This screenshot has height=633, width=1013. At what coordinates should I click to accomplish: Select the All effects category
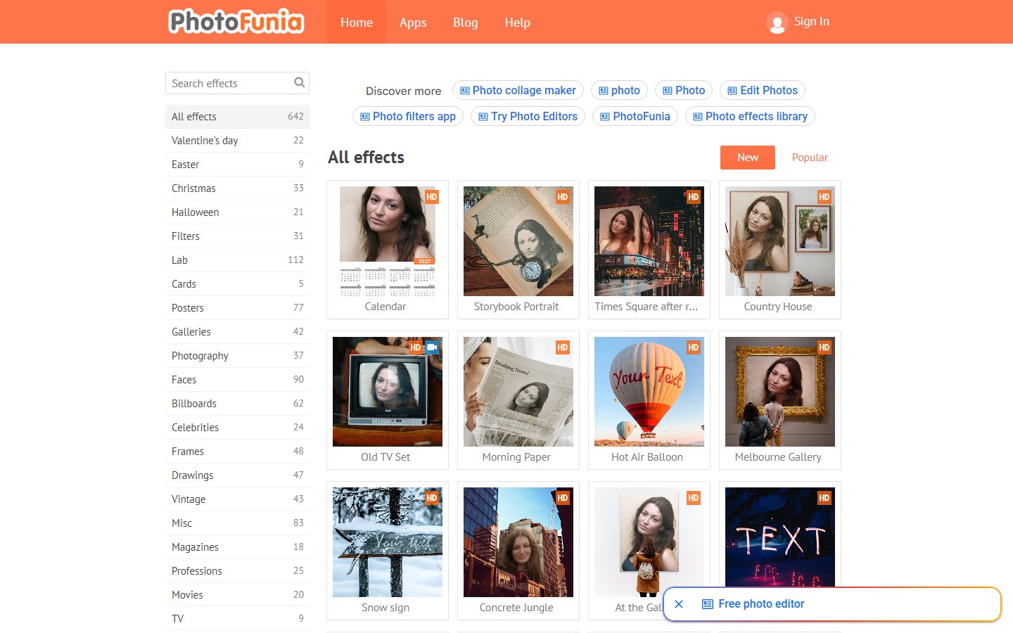(x=238, y=117)
